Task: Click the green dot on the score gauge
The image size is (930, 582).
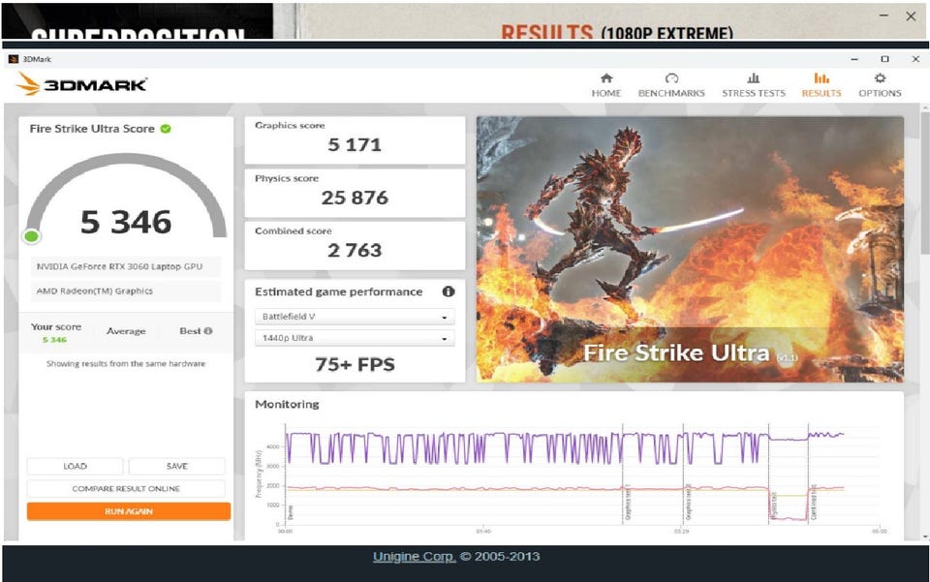Action: tap(31, 236)
